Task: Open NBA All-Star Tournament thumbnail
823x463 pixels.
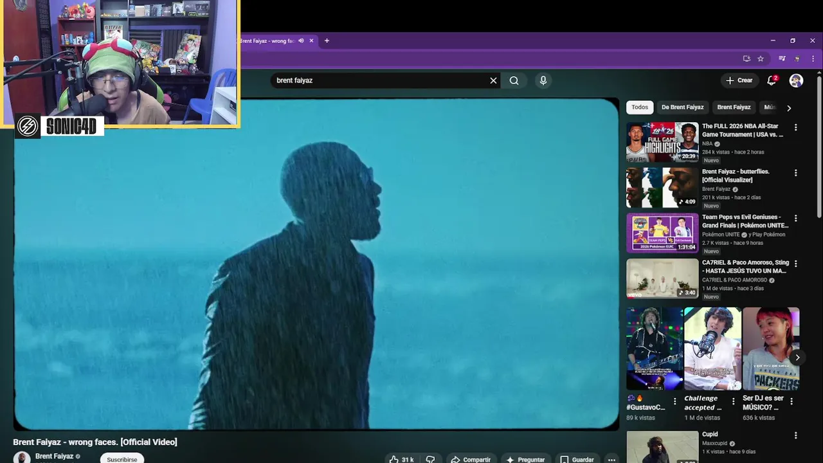Action: tap(662, 142)
